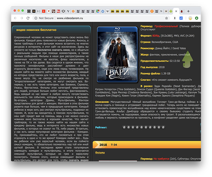212x177 pixels.
Task: Open a new browser tab
Action: 188,11
